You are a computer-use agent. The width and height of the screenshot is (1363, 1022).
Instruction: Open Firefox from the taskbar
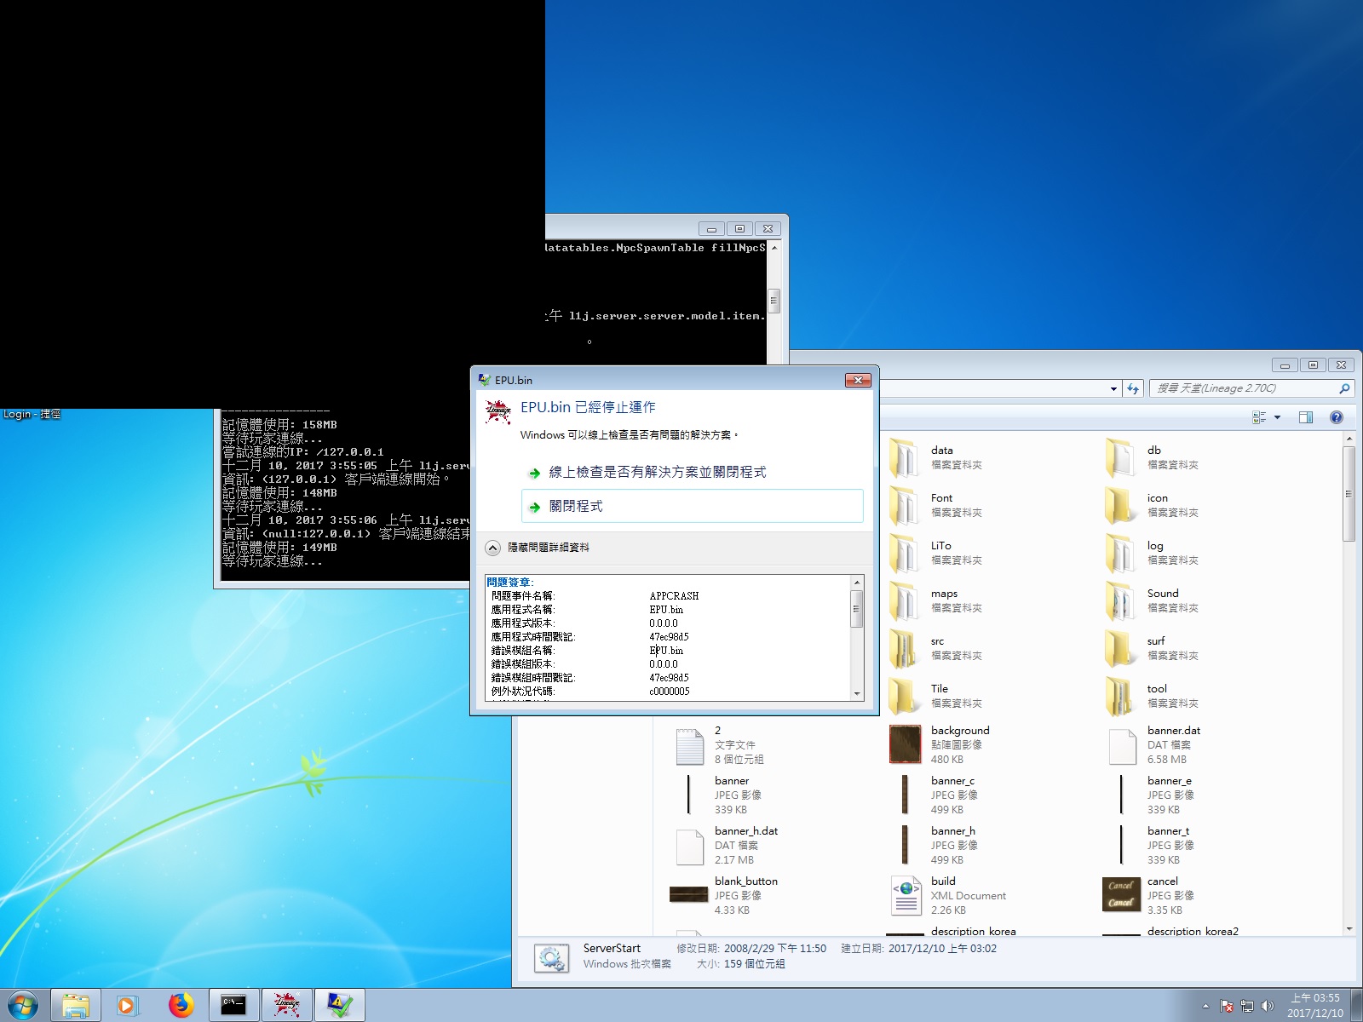[x=181, y=1006]
